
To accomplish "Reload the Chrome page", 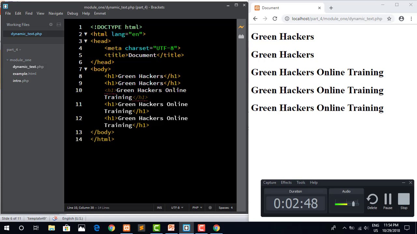I will (x=275, y=19).
